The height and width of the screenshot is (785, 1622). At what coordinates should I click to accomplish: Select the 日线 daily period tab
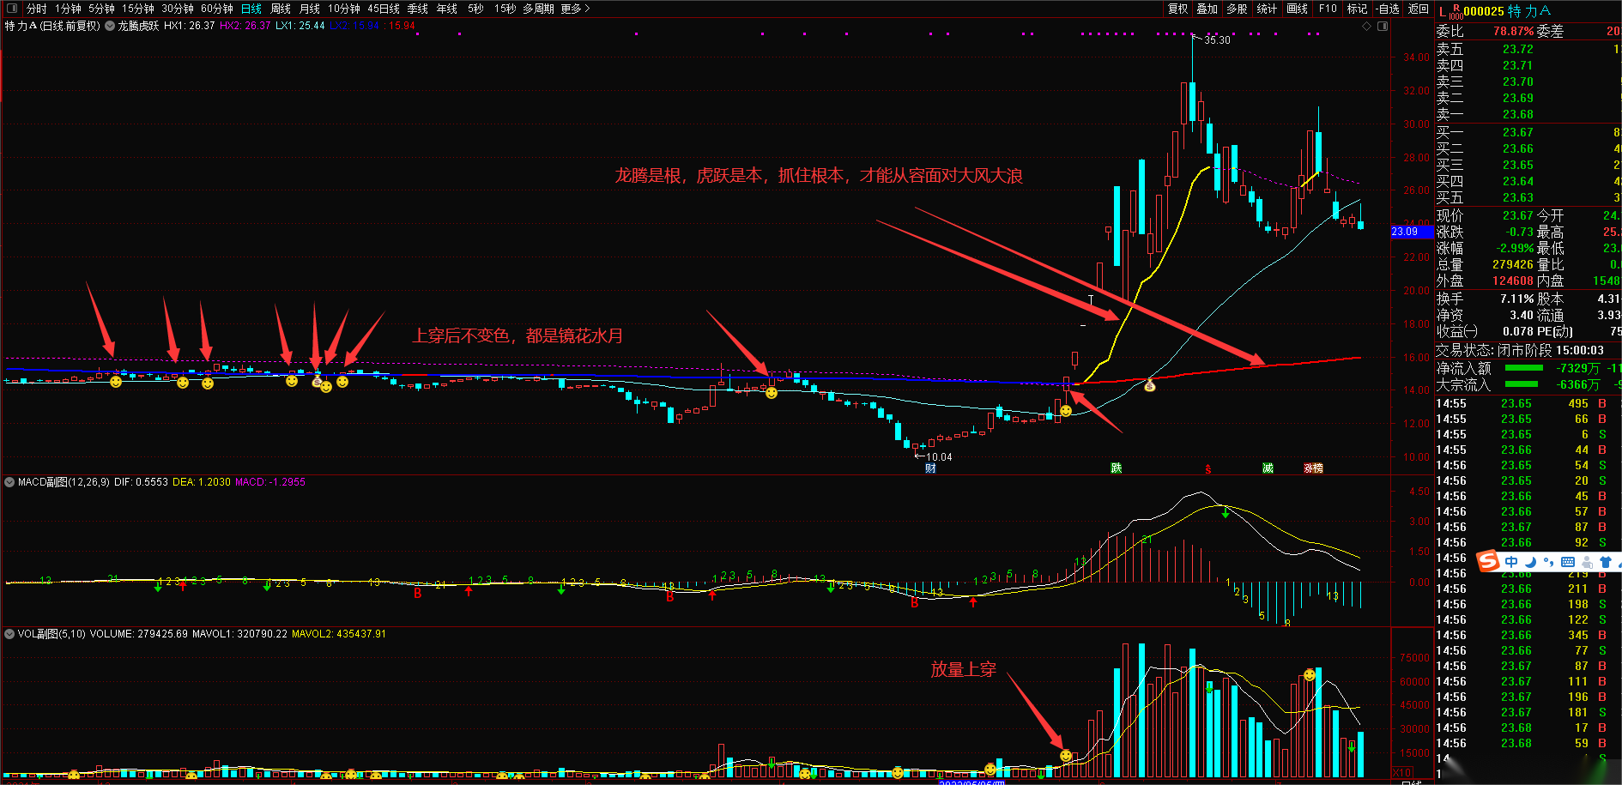(251, 9)
